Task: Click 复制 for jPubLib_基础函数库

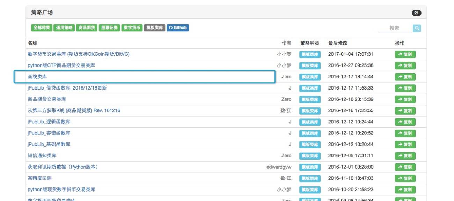Action: click(x=405, y=145)
